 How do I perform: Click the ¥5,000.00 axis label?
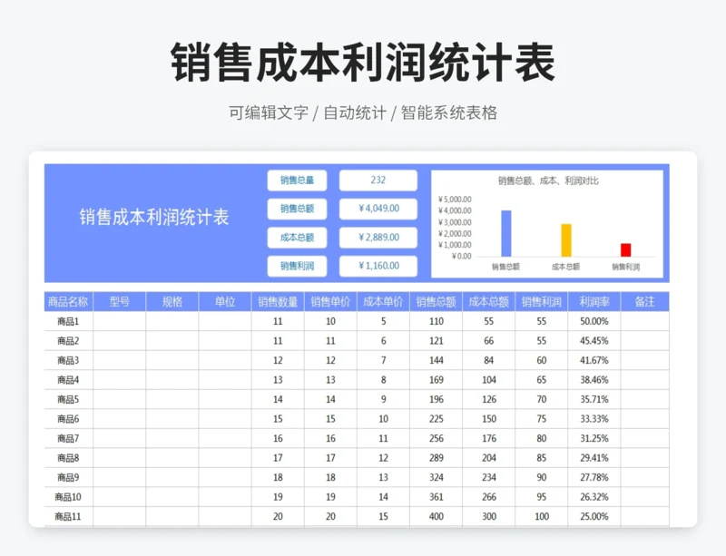pyautogui.click(x=456, y=200)
